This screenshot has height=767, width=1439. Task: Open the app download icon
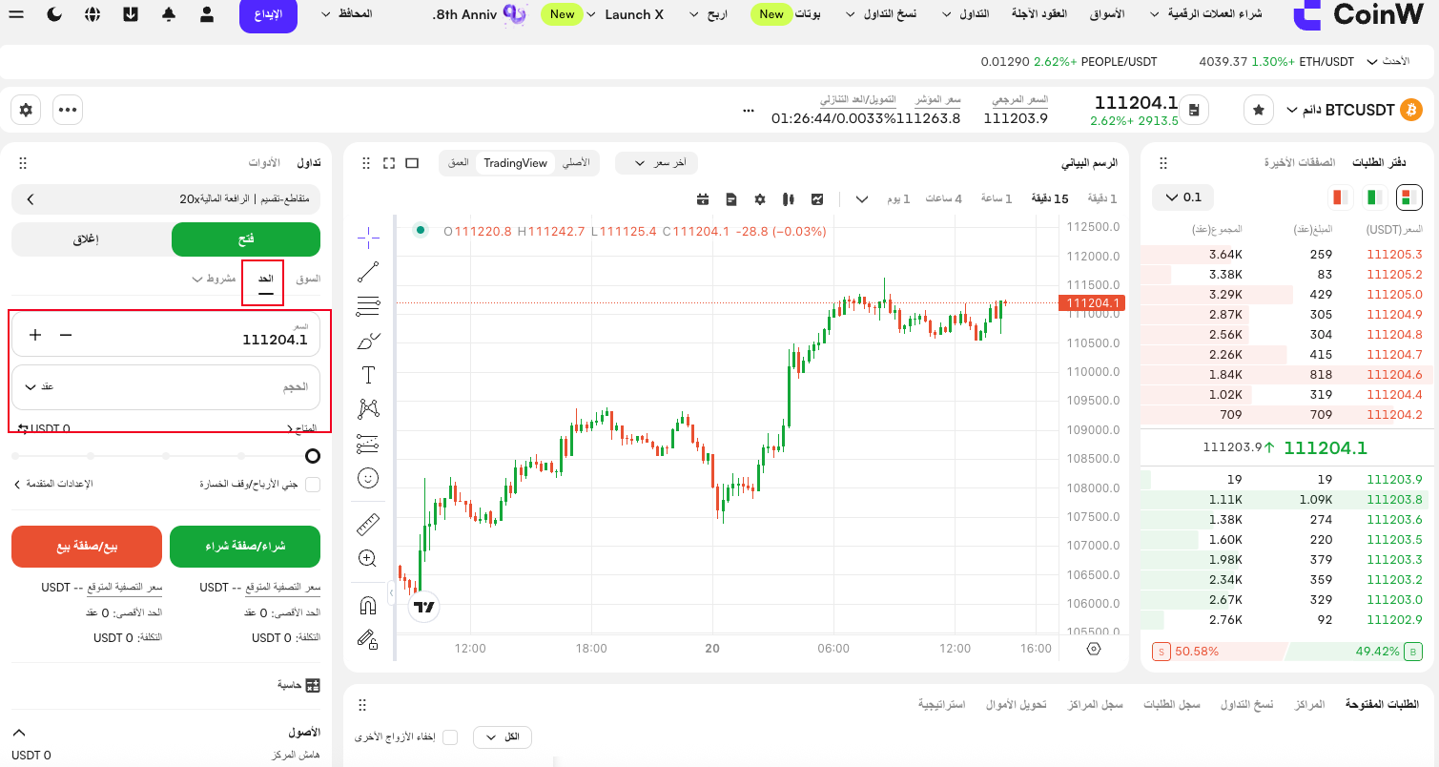(131, 14)
